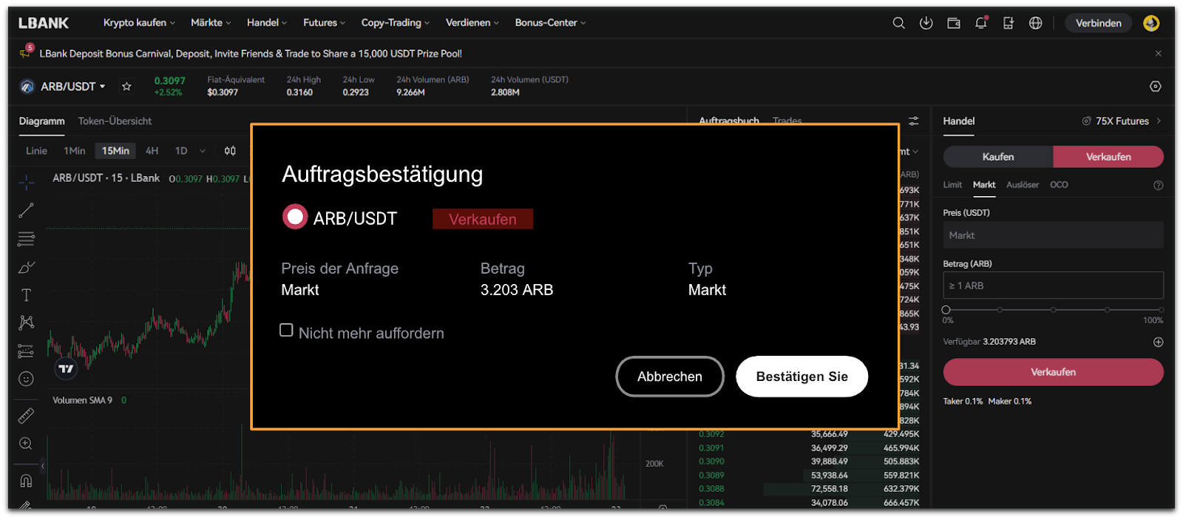
Task: Select the Auslöser order type tab
Action: pyautogui.click(x=1023, y=185)
